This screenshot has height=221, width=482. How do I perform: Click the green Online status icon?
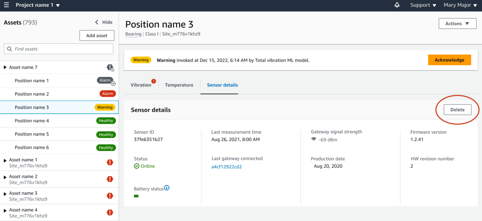click(x=136, y=166)
